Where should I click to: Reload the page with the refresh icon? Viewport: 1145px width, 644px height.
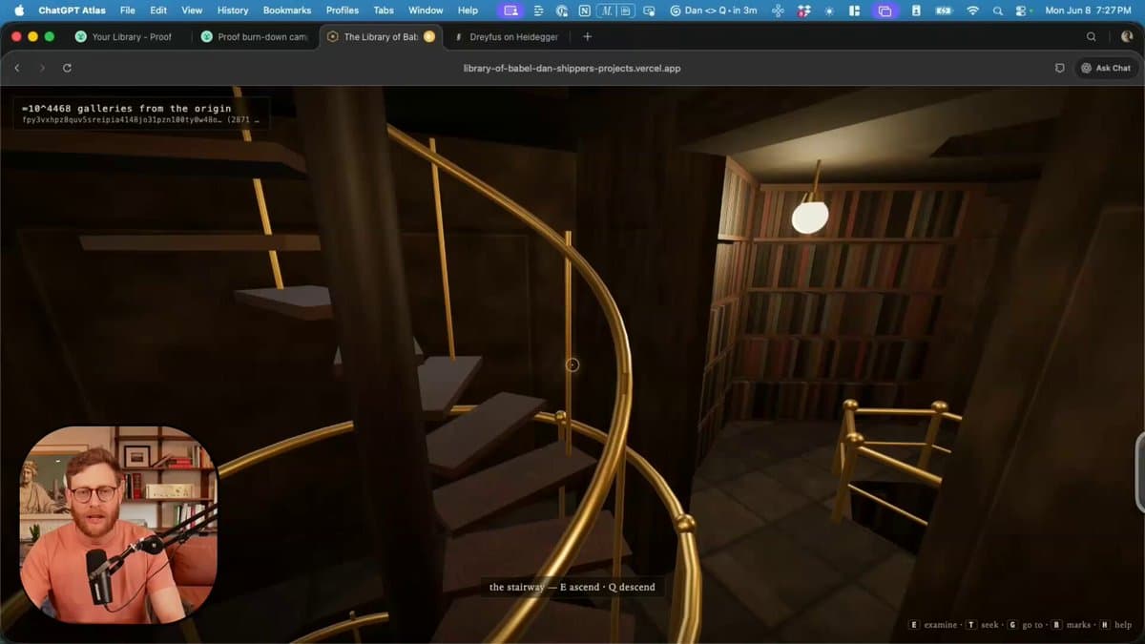tap(67, 69)
